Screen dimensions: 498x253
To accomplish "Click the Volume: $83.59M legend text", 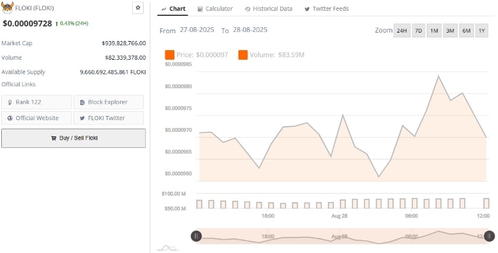I will pyautogui.click(x=277, y=55).
